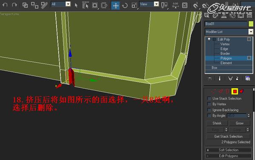255x160 pixels.
Task: Activate the Select and Rotate tool
Action: click(125, 6)
